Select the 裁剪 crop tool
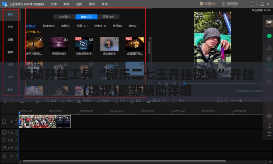 (51, 101)
